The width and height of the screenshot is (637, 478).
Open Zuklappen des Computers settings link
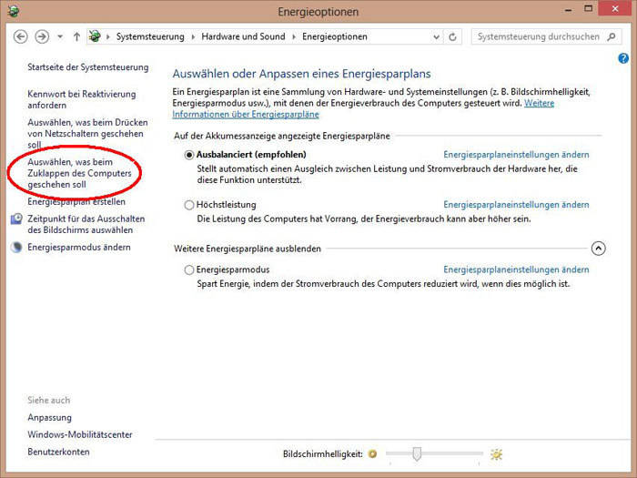pos(80,173)
